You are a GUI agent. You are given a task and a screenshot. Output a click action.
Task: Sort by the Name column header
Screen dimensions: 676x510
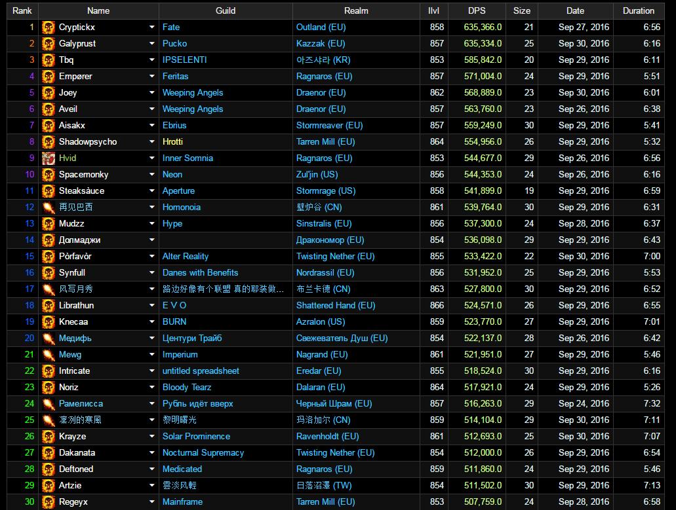pos(98,10)
